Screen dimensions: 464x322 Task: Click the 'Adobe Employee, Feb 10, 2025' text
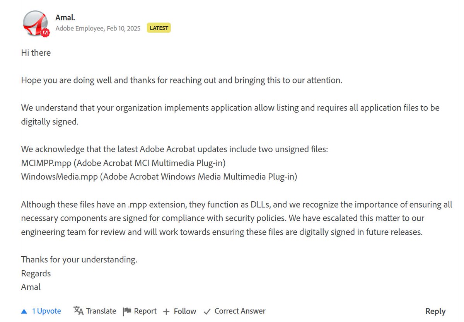tap(98, 28)
